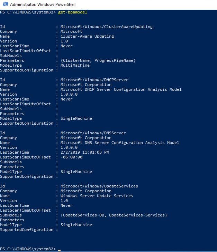The height and width of the screenshot is (252, 217).
Task: Click the Microsoft/Windows/UpdateServices Id value
Action: tap(99, 186)
